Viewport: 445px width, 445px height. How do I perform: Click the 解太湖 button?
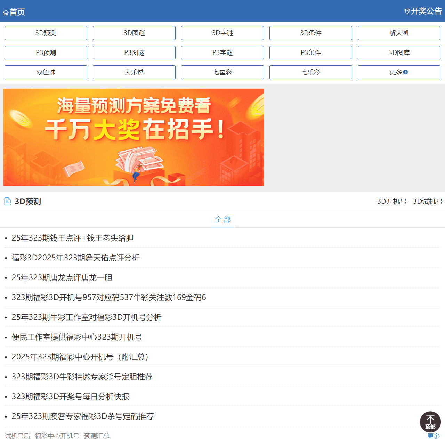[x=399, y=33]
